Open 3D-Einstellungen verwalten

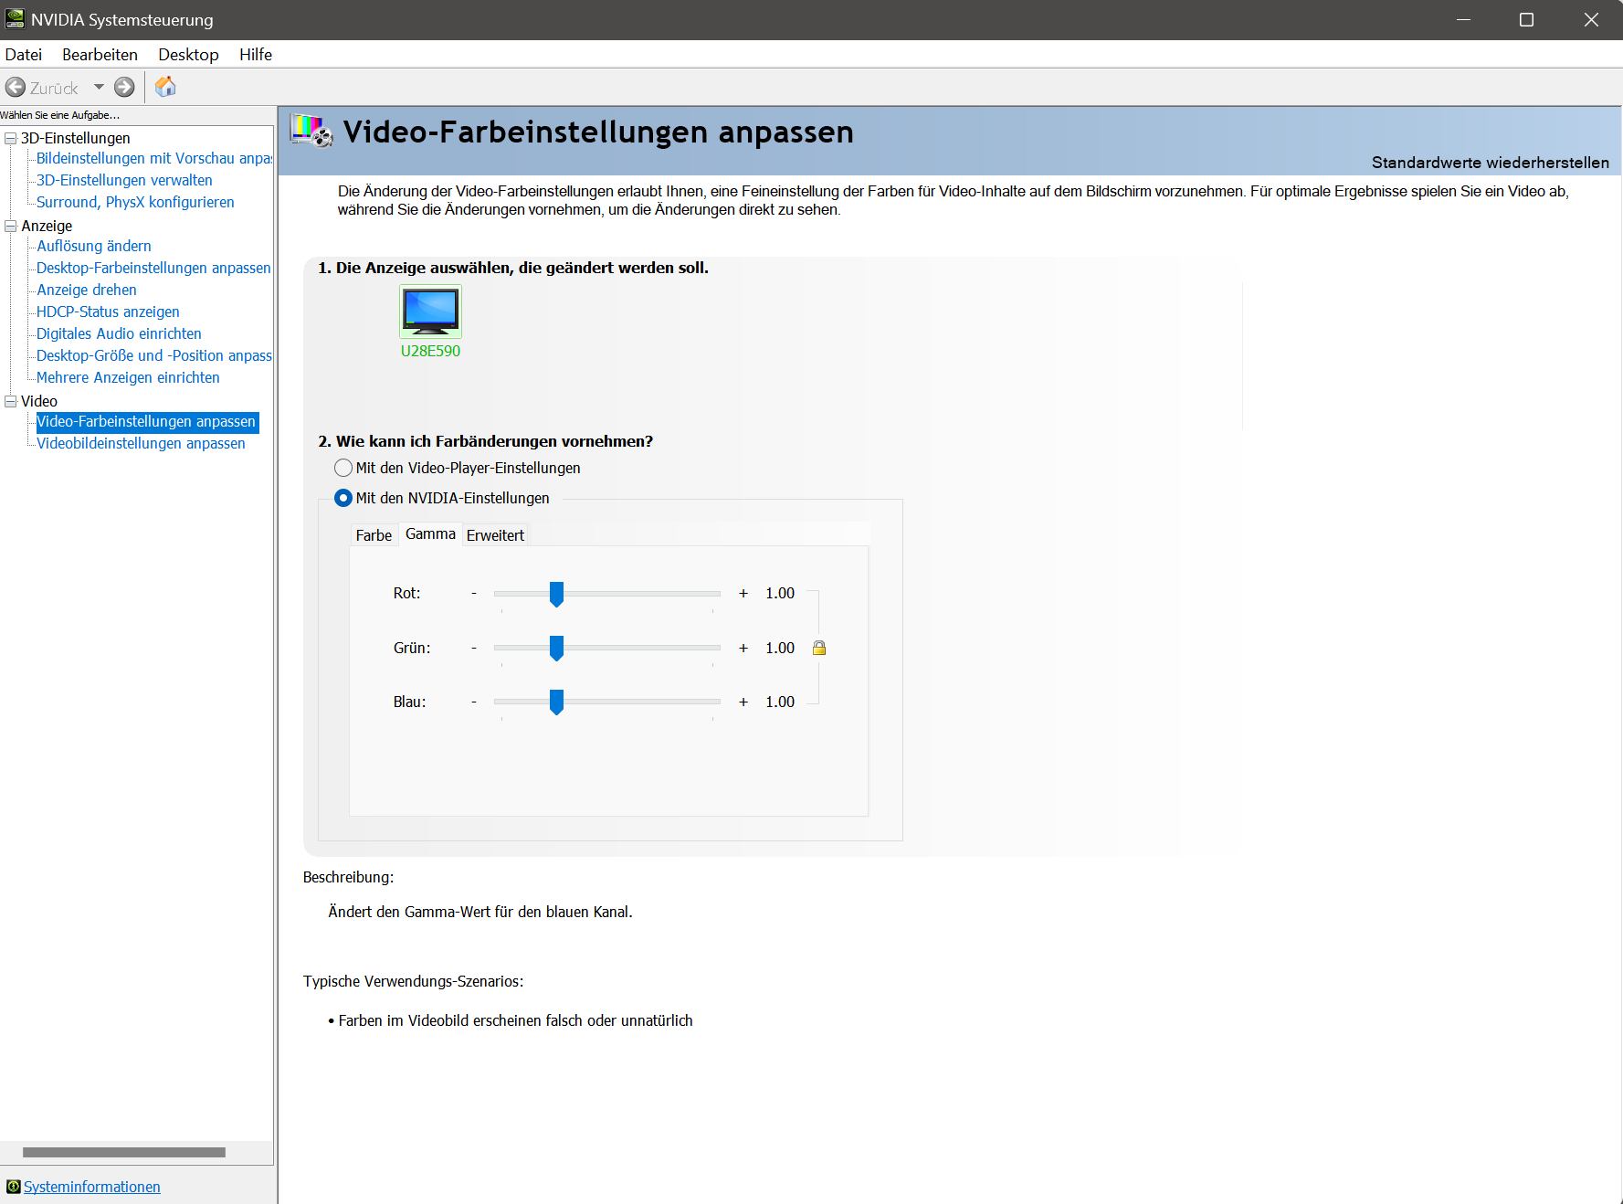124,180
